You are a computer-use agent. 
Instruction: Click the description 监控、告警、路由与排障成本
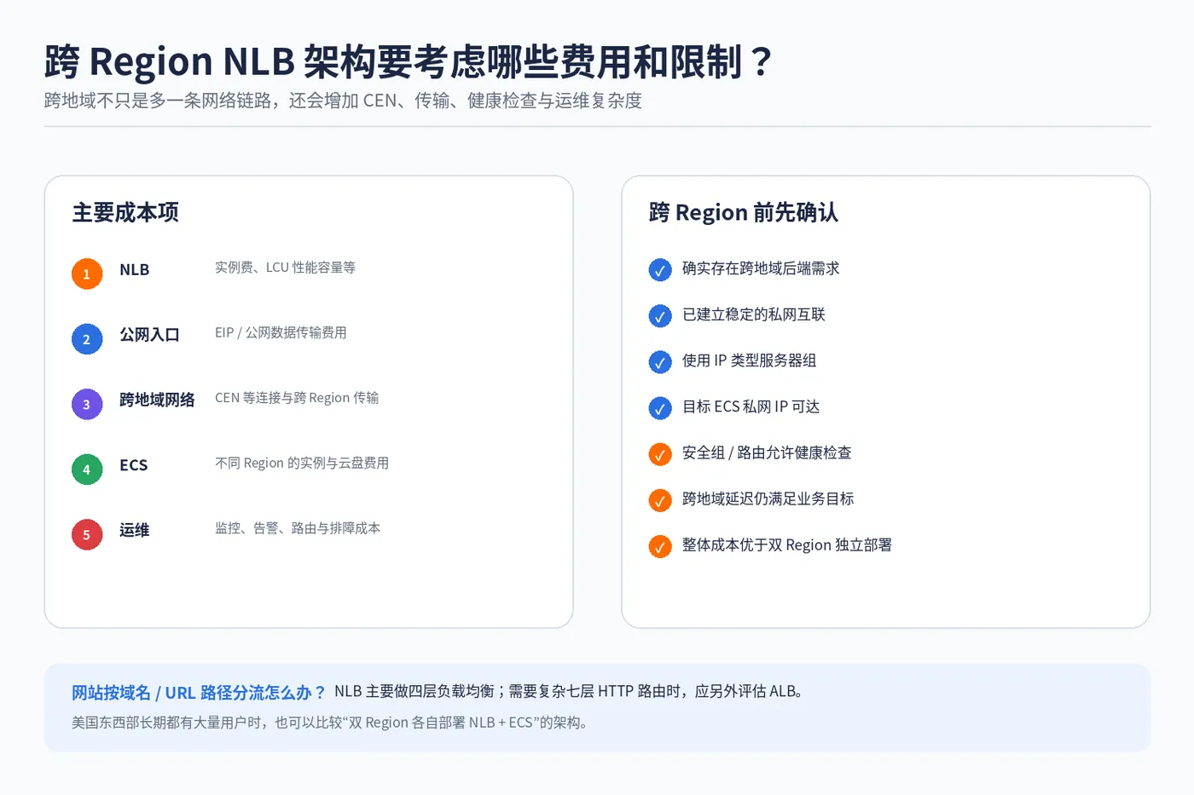[298, 528]
